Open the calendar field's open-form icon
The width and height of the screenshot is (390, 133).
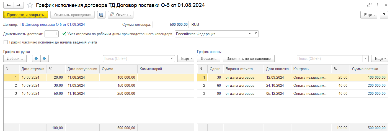click(255, 34)
